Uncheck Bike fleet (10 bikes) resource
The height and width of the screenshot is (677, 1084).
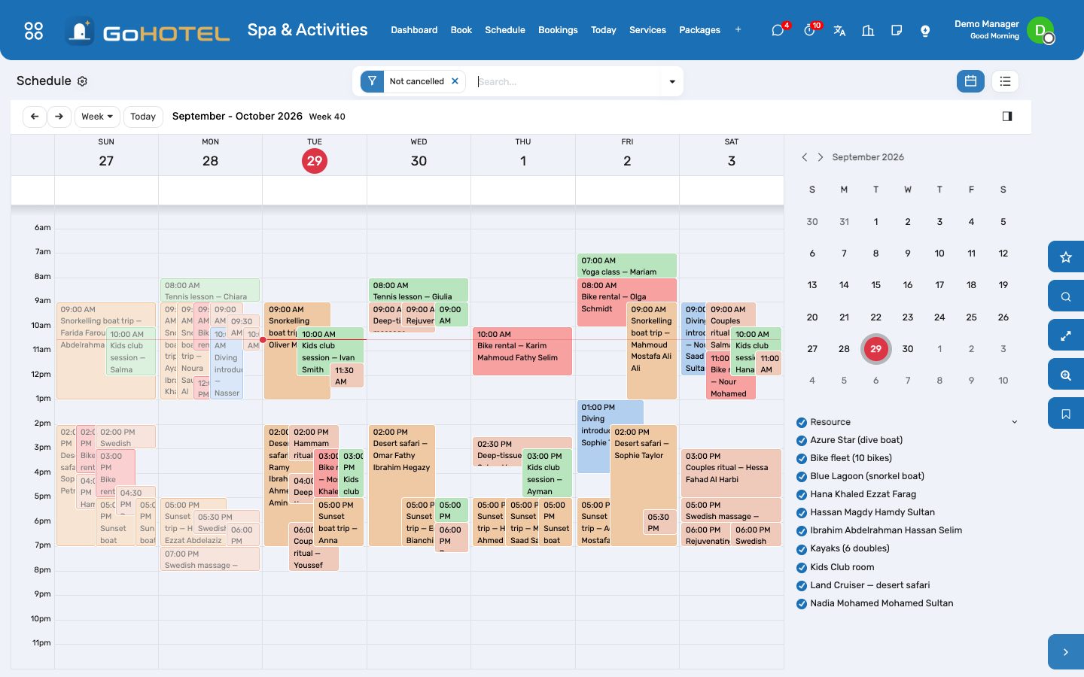[802, 458]
